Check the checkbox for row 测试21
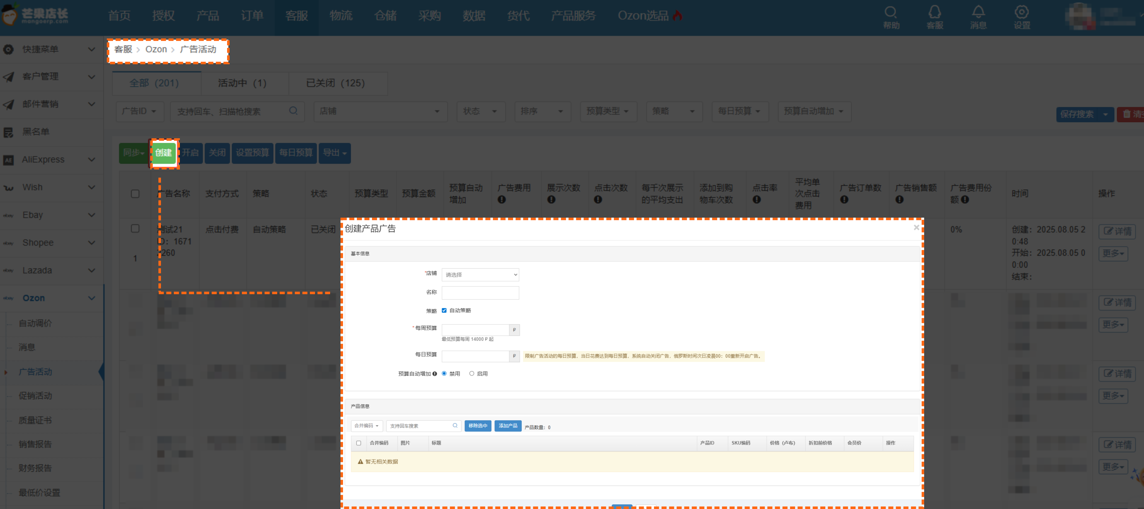This screenshot has width=1144, height=509. pos(135,228)
